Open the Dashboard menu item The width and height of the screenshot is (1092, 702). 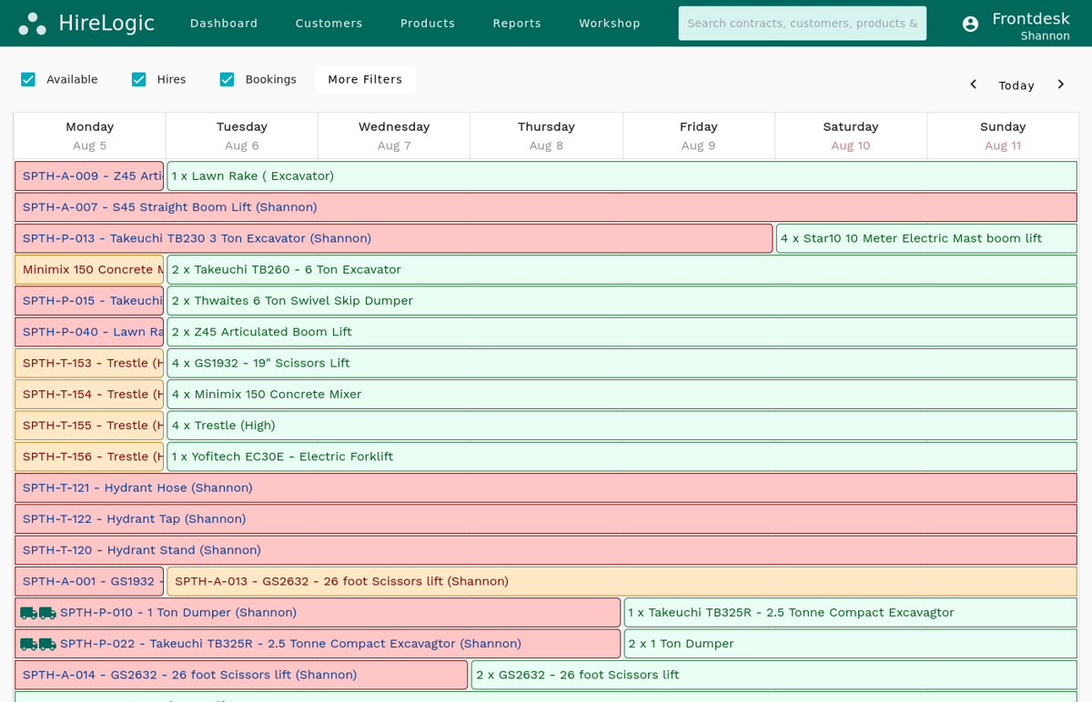coord(224,23)
